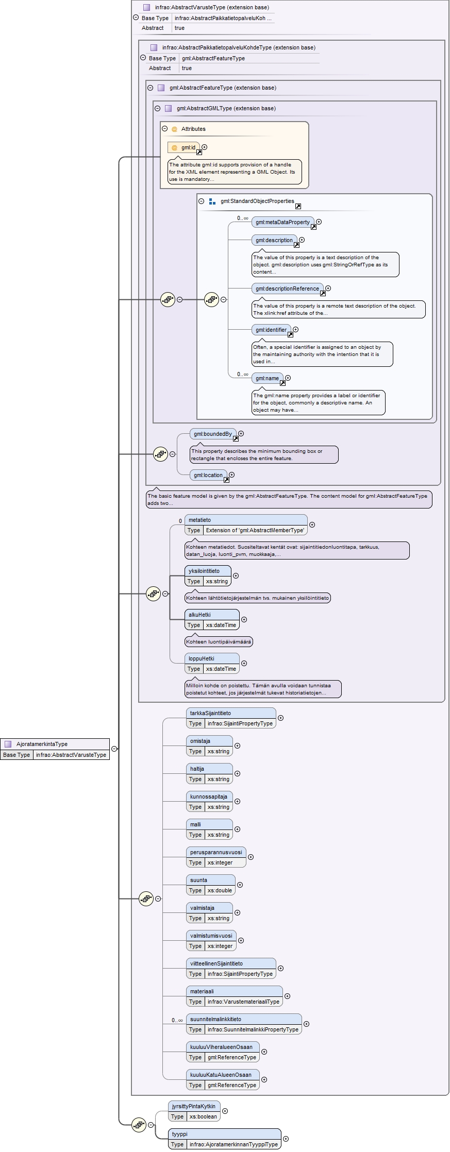Expand haltija element

[x=238, y=774]
